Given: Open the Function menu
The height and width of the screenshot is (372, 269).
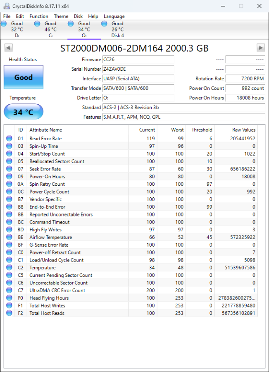Looking at the screenshot, I should (x=39, y=17).
